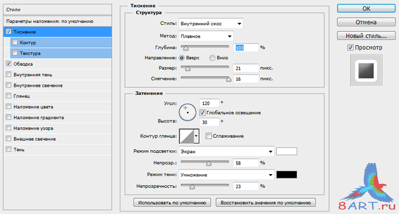Confirm with the OK button
Screen dimensions: 399x214
pos(366,8)
